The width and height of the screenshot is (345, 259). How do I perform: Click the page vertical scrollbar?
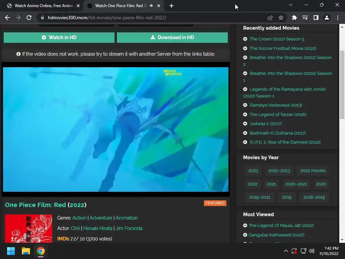pos(342,85)
